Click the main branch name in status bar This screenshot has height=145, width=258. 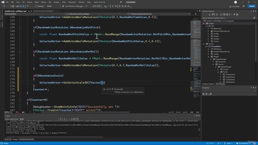[x=229, y=143]
